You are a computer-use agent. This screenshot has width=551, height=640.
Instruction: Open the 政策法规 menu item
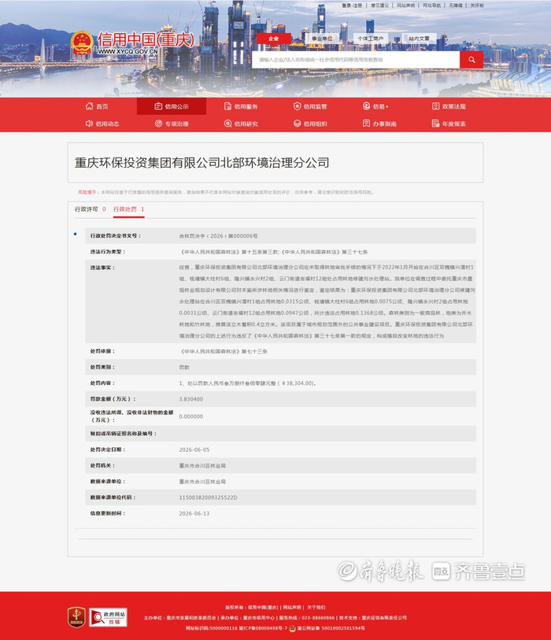[x=454, y=106]
